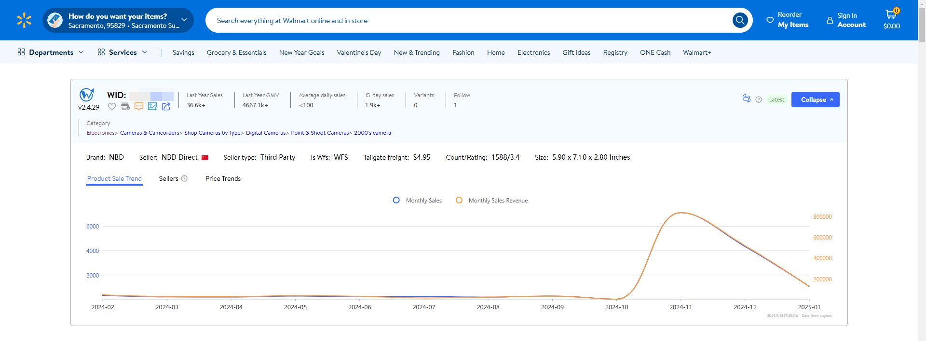Open 2000's camera breadcrumb
Viewport: 926px width, 341px height.
click(372, 133)
